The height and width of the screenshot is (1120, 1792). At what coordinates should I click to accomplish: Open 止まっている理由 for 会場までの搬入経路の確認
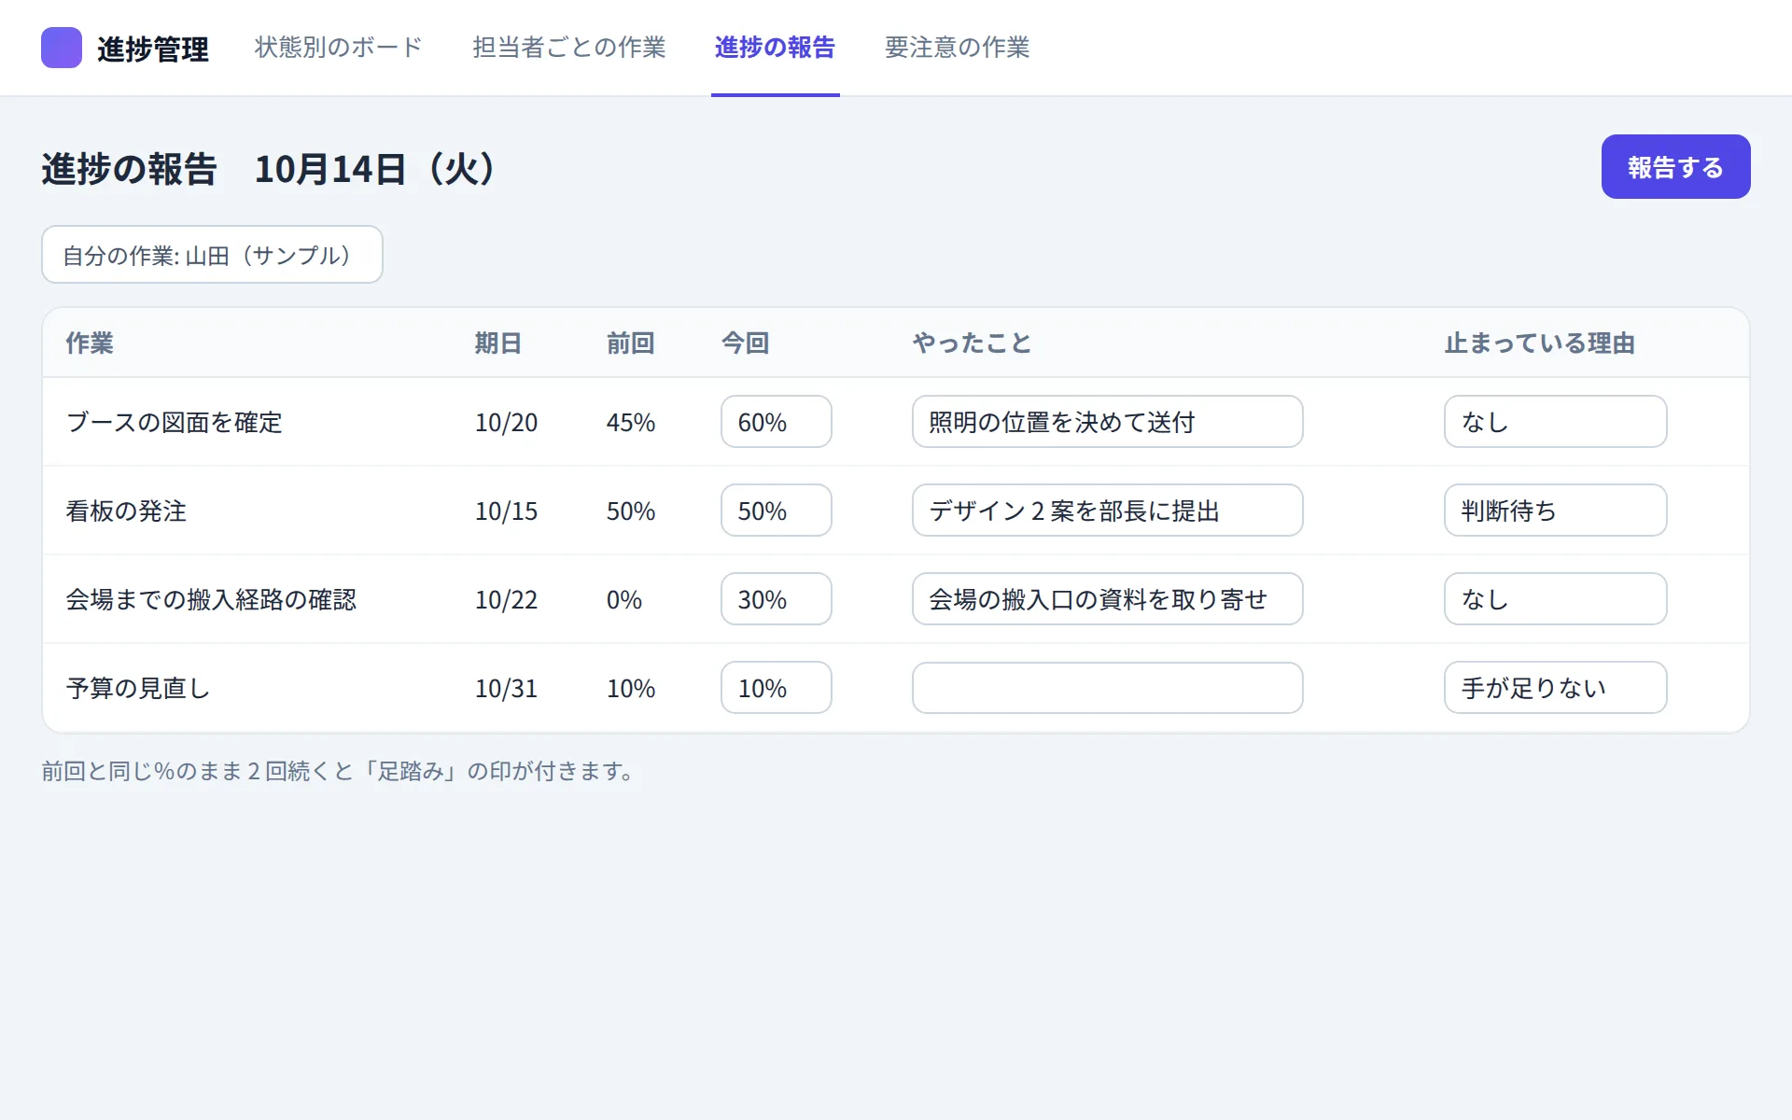click(x=1555, y=599)
